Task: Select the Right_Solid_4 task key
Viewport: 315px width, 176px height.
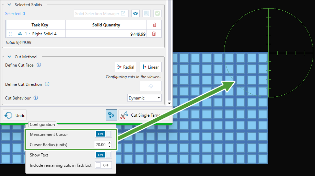Action: (x=44, y=34)
